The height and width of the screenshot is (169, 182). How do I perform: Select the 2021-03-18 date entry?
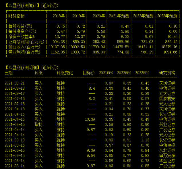click(15, 140)
